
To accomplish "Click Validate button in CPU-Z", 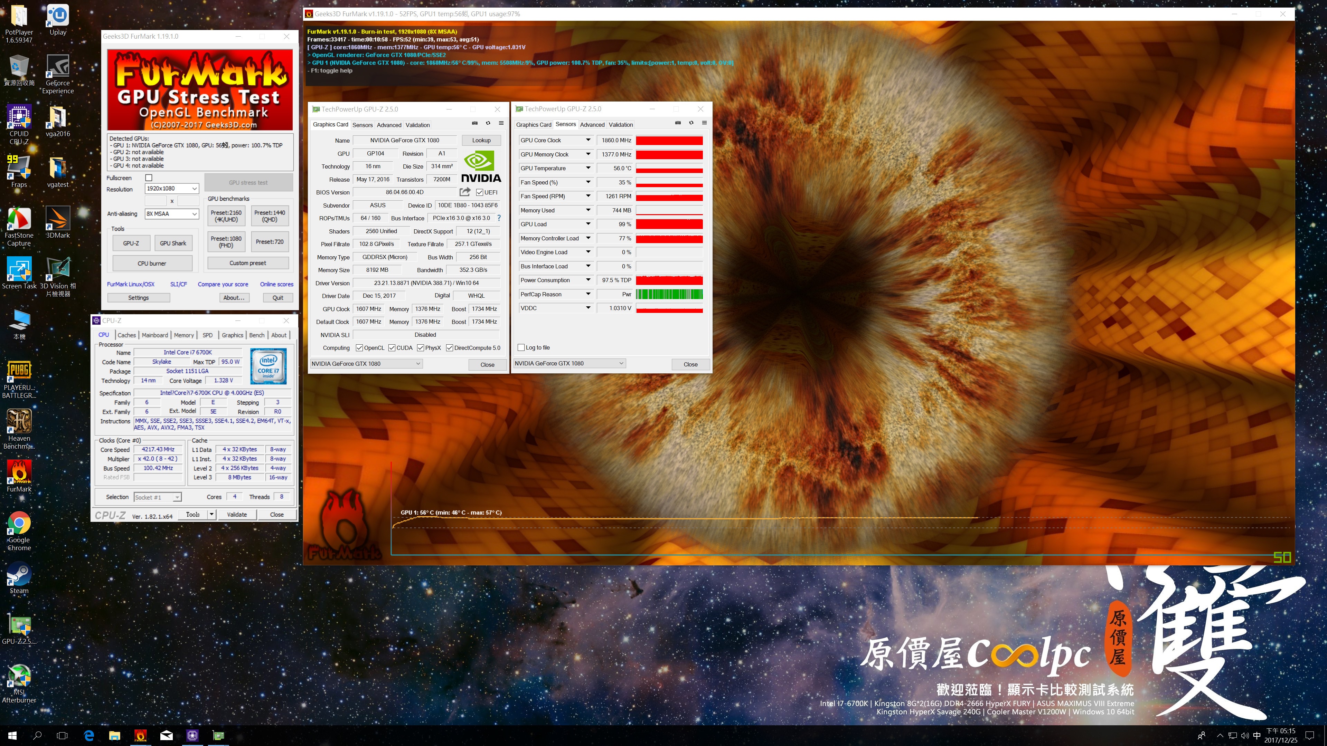I will pyautogui.click(x=237, y=514).
